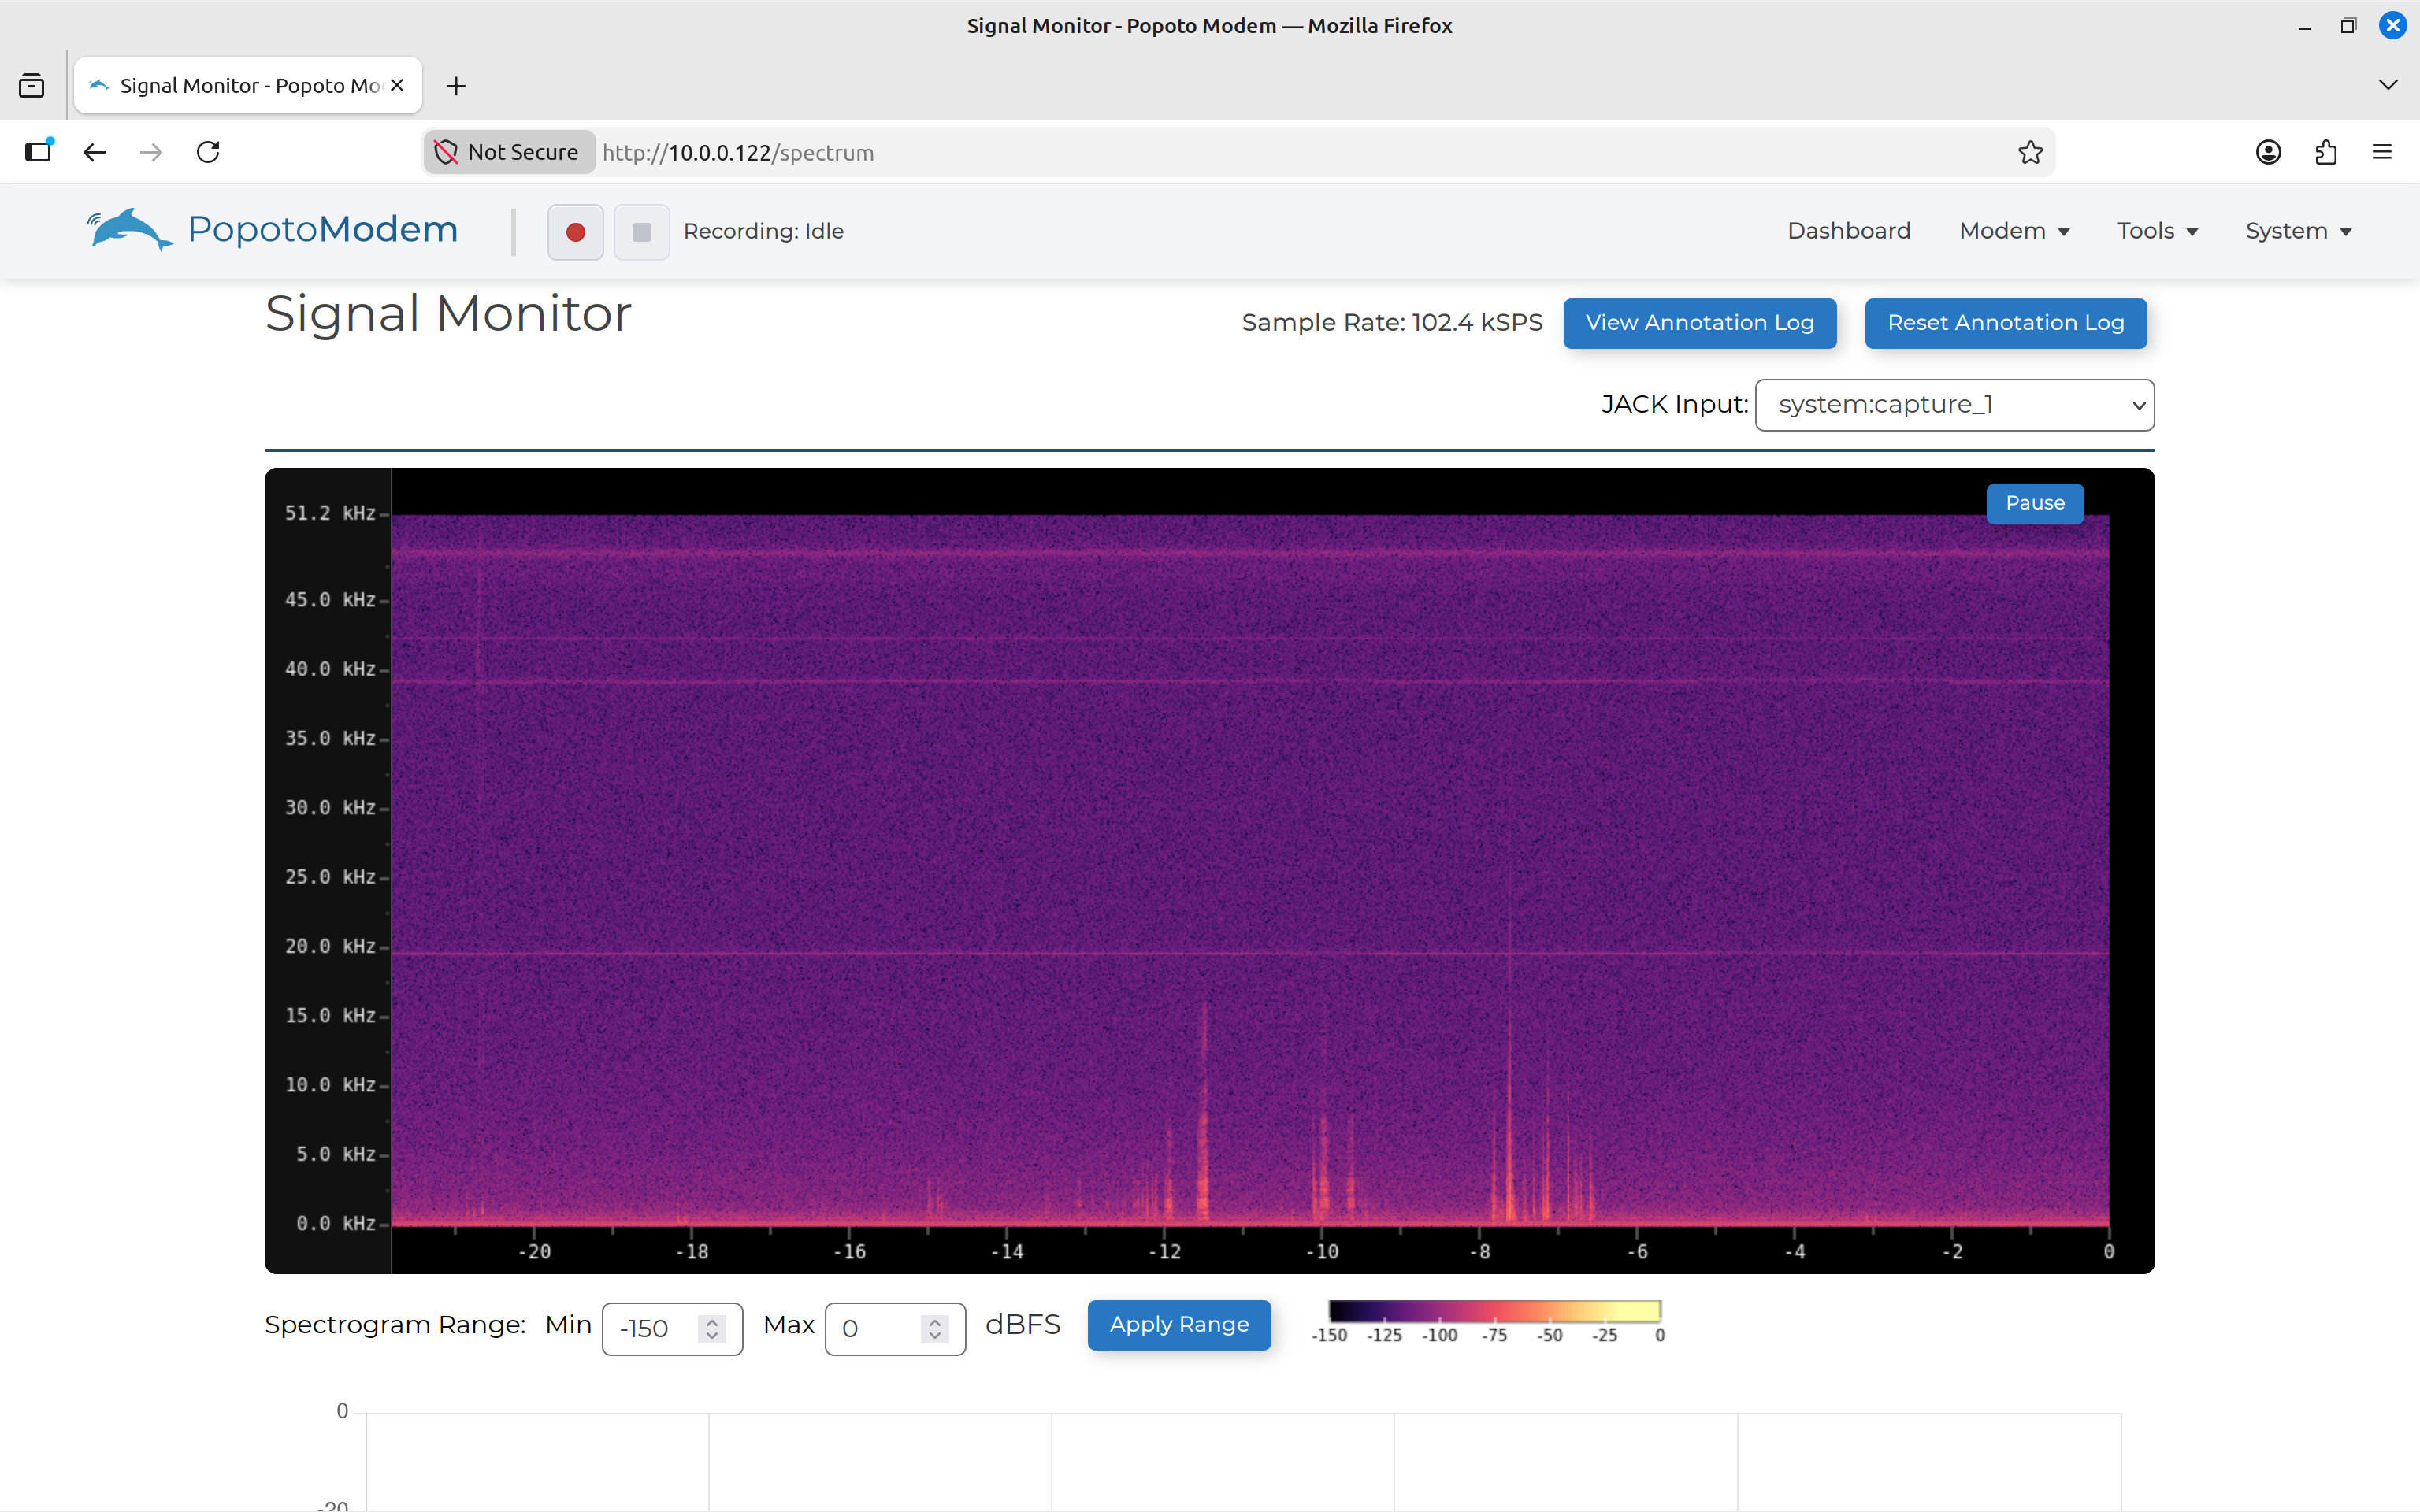Click View Annotation Log button
The height and width of the screenshot is (1512, 2420).
[1700, 323]
